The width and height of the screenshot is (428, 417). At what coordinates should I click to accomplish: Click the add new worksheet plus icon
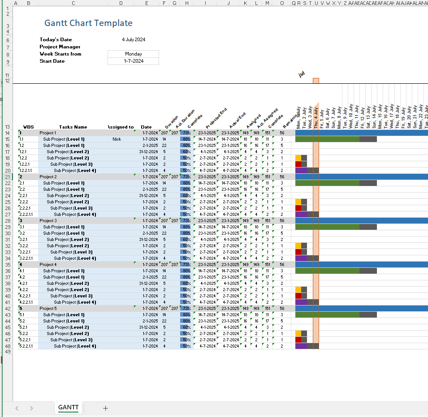click(x=105, y=408)
